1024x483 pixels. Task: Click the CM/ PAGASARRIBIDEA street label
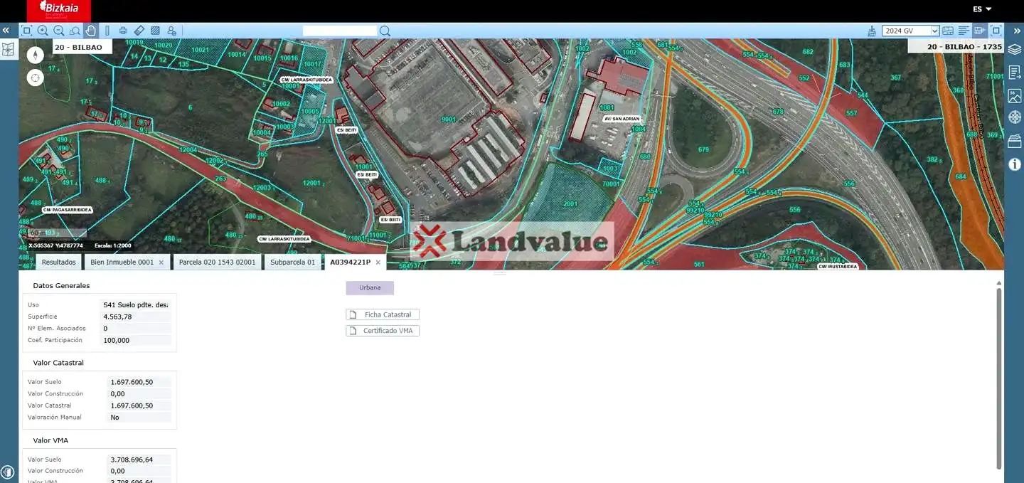(x=67, y=210)
